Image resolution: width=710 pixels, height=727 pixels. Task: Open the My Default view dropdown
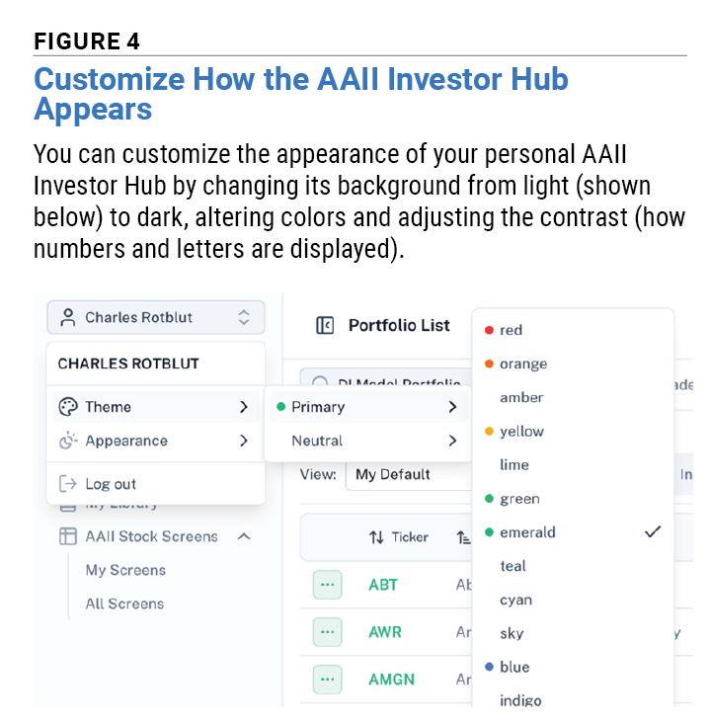408,474
